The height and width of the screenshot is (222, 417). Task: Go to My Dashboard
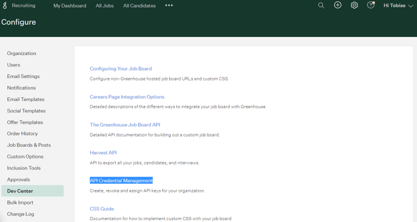(70, 5)
